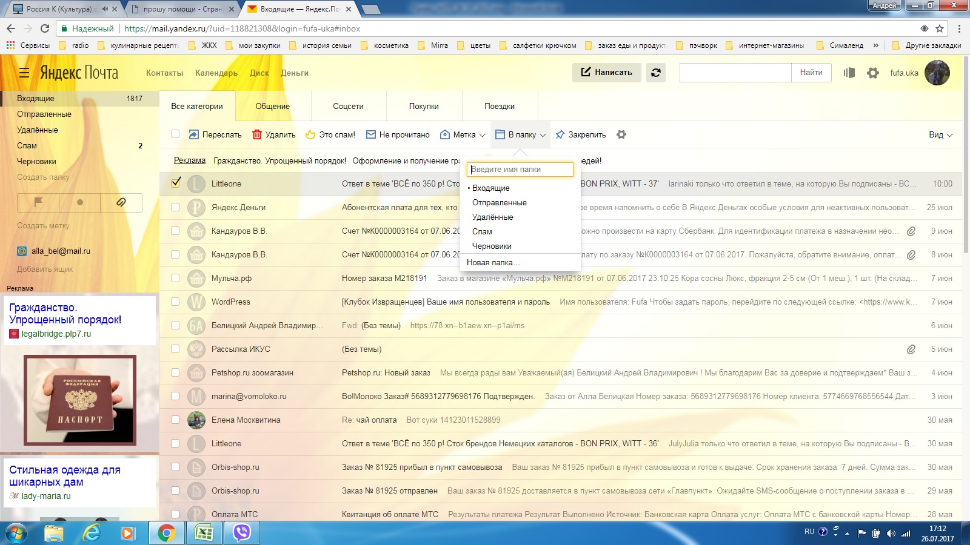This screenshot has width=970, height=545.
Task: Click the Удалить trash icon
Action: tap(257, 134)
